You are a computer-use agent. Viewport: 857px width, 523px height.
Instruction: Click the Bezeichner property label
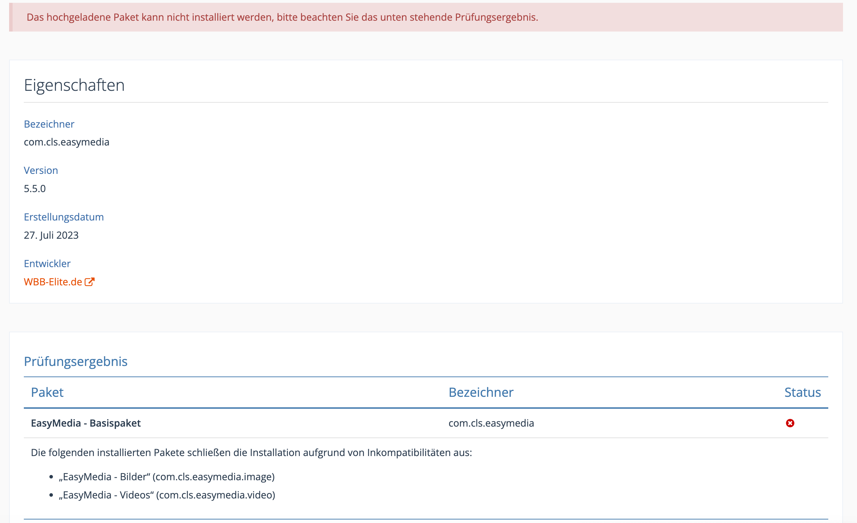coord(49,124)
